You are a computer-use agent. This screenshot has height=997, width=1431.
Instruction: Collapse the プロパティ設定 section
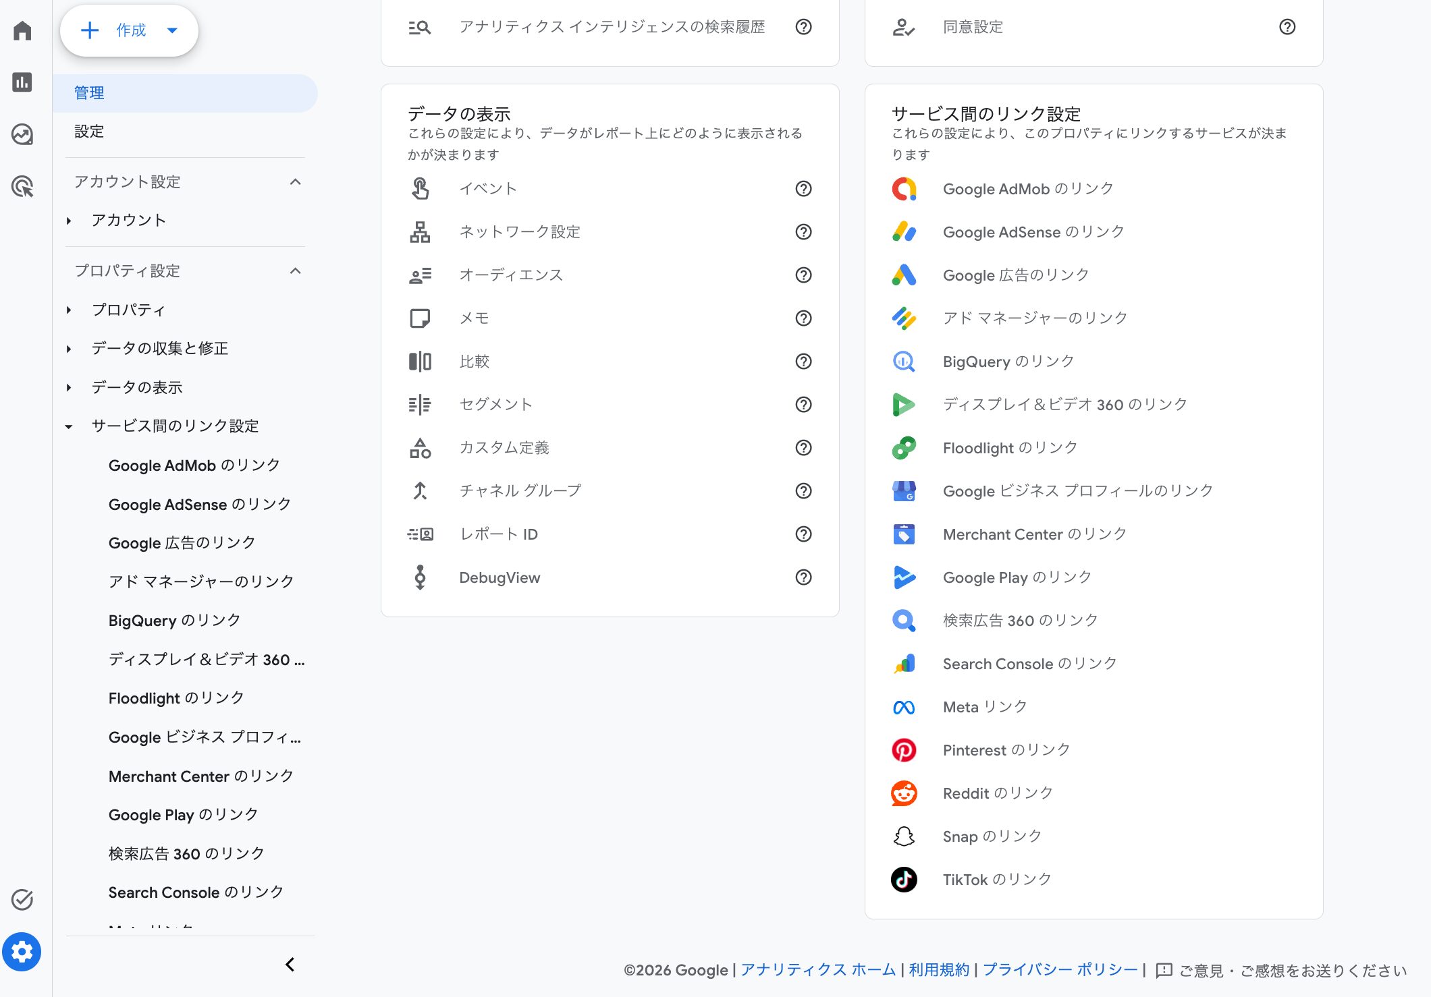point(295,271)
